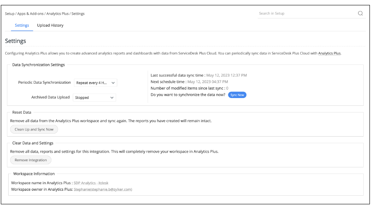This screenshot has width=374, height=208.
Task: Click the Remove Integration button
Action: pos(30,160)
